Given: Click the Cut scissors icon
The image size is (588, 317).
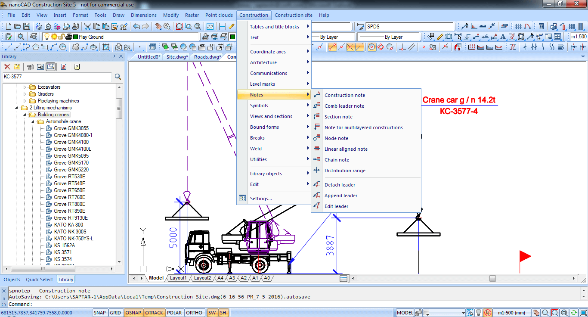Looking at the screenshot, I should (87, 26).
